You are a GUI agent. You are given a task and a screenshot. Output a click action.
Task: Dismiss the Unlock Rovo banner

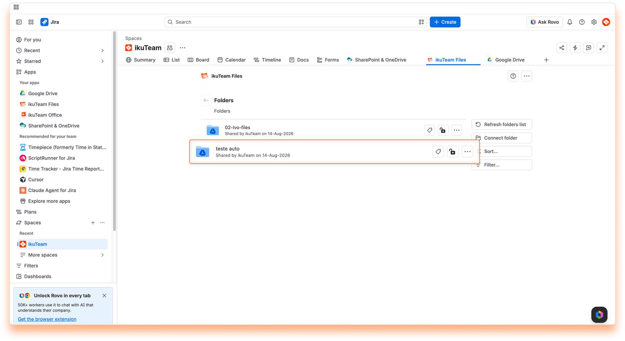104,296
